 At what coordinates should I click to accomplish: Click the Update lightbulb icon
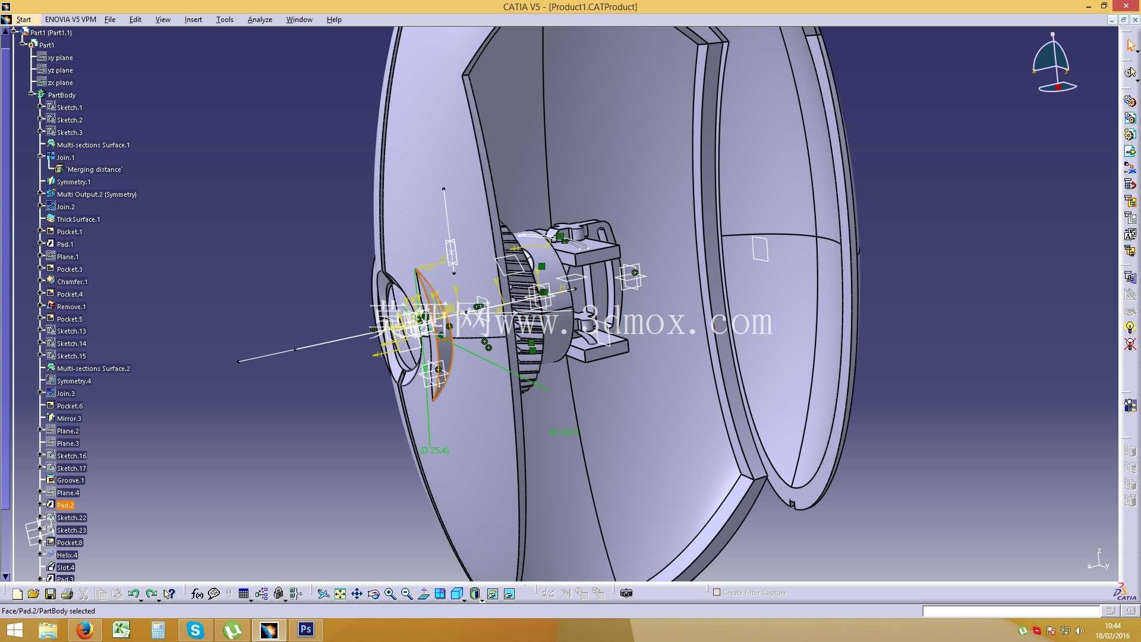tap(1130, 328)
